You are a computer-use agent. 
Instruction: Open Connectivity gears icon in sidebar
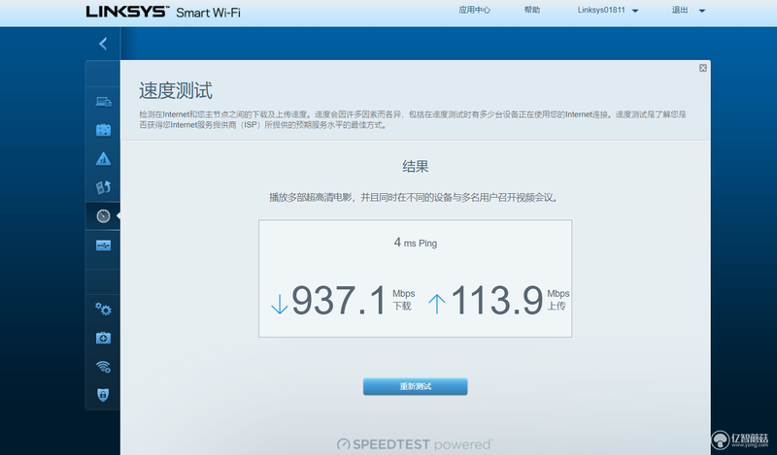(x=103, y=309)
